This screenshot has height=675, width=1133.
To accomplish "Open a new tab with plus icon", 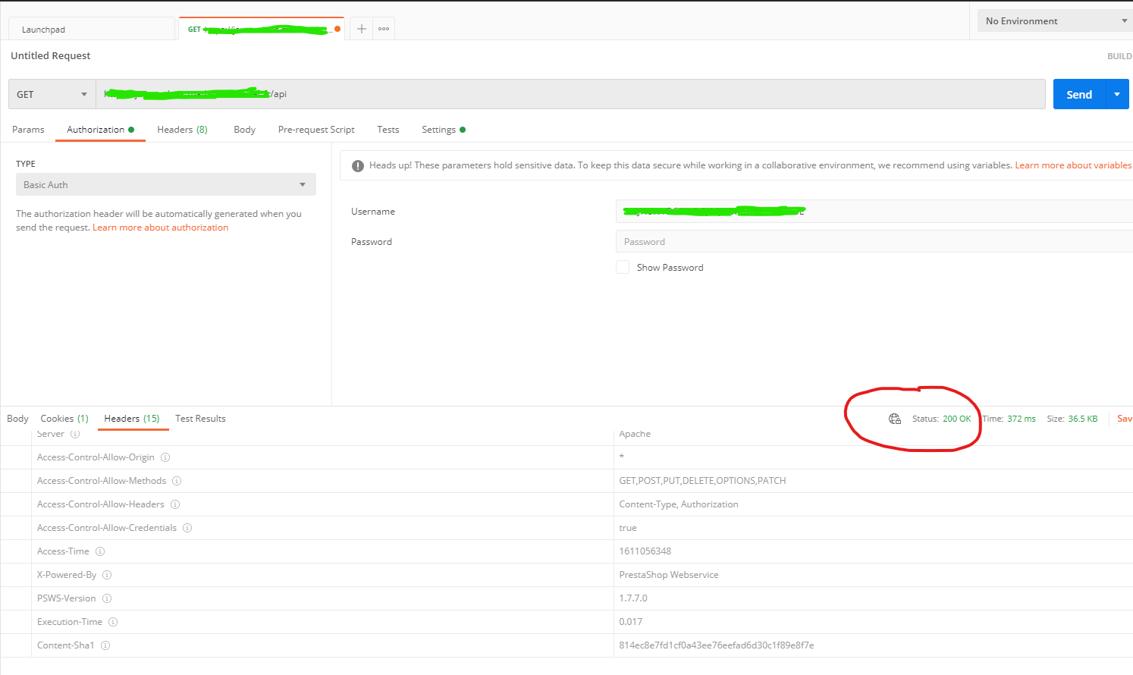I will tap(362, 29).
